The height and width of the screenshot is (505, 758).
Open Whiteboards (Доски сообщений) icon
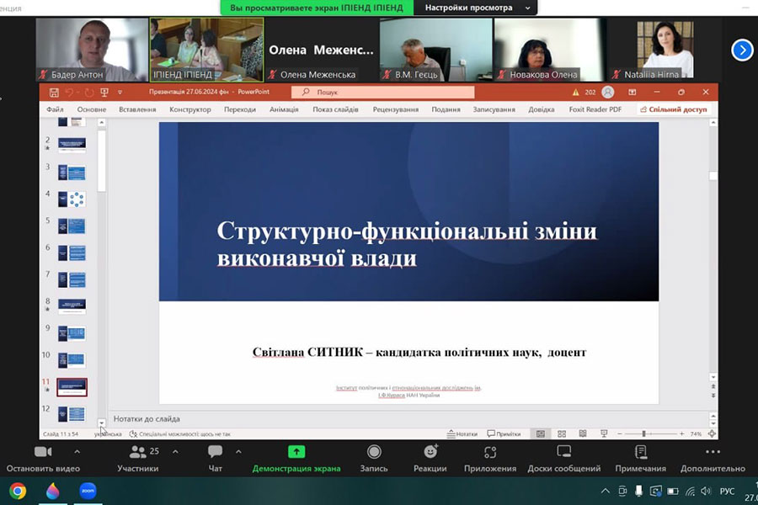click(563, 453)
